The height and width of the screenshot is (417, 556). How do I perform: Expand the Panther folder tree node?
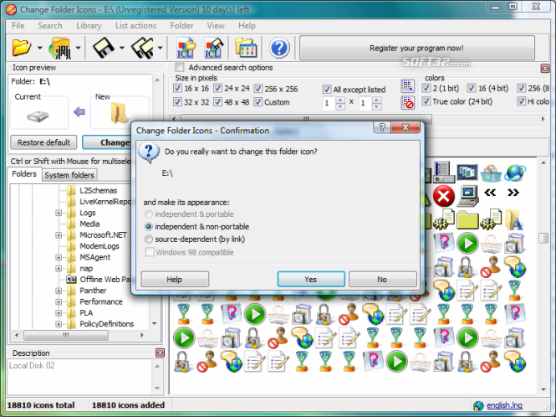[x=59, y=291]
